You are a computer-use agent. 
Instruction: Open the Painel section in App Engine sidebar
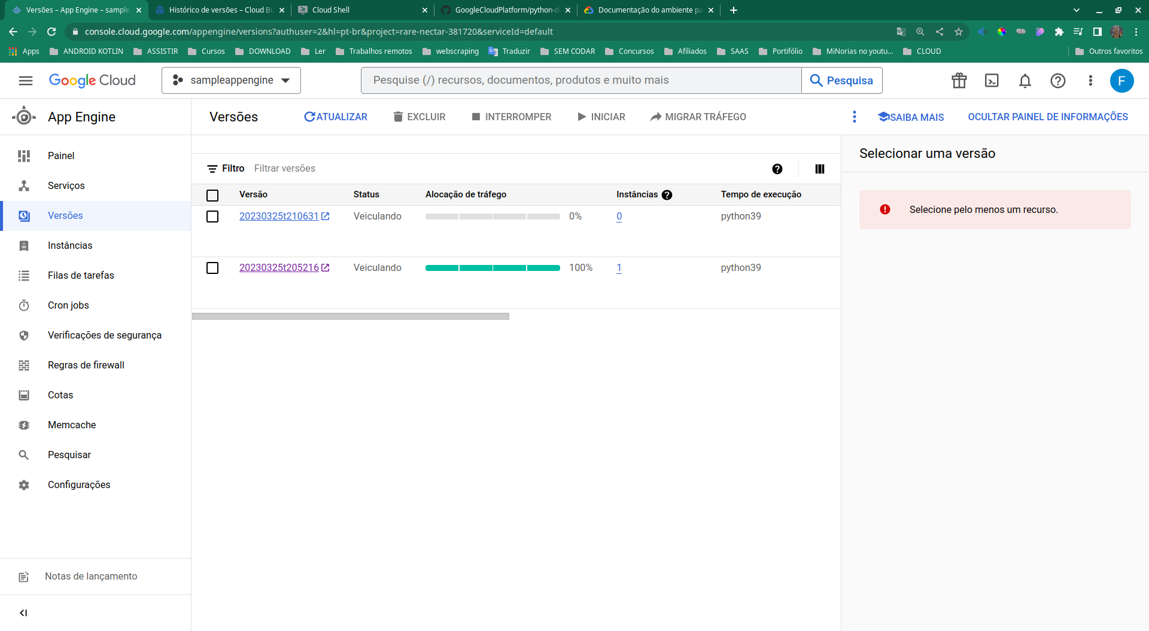point(60,156)
